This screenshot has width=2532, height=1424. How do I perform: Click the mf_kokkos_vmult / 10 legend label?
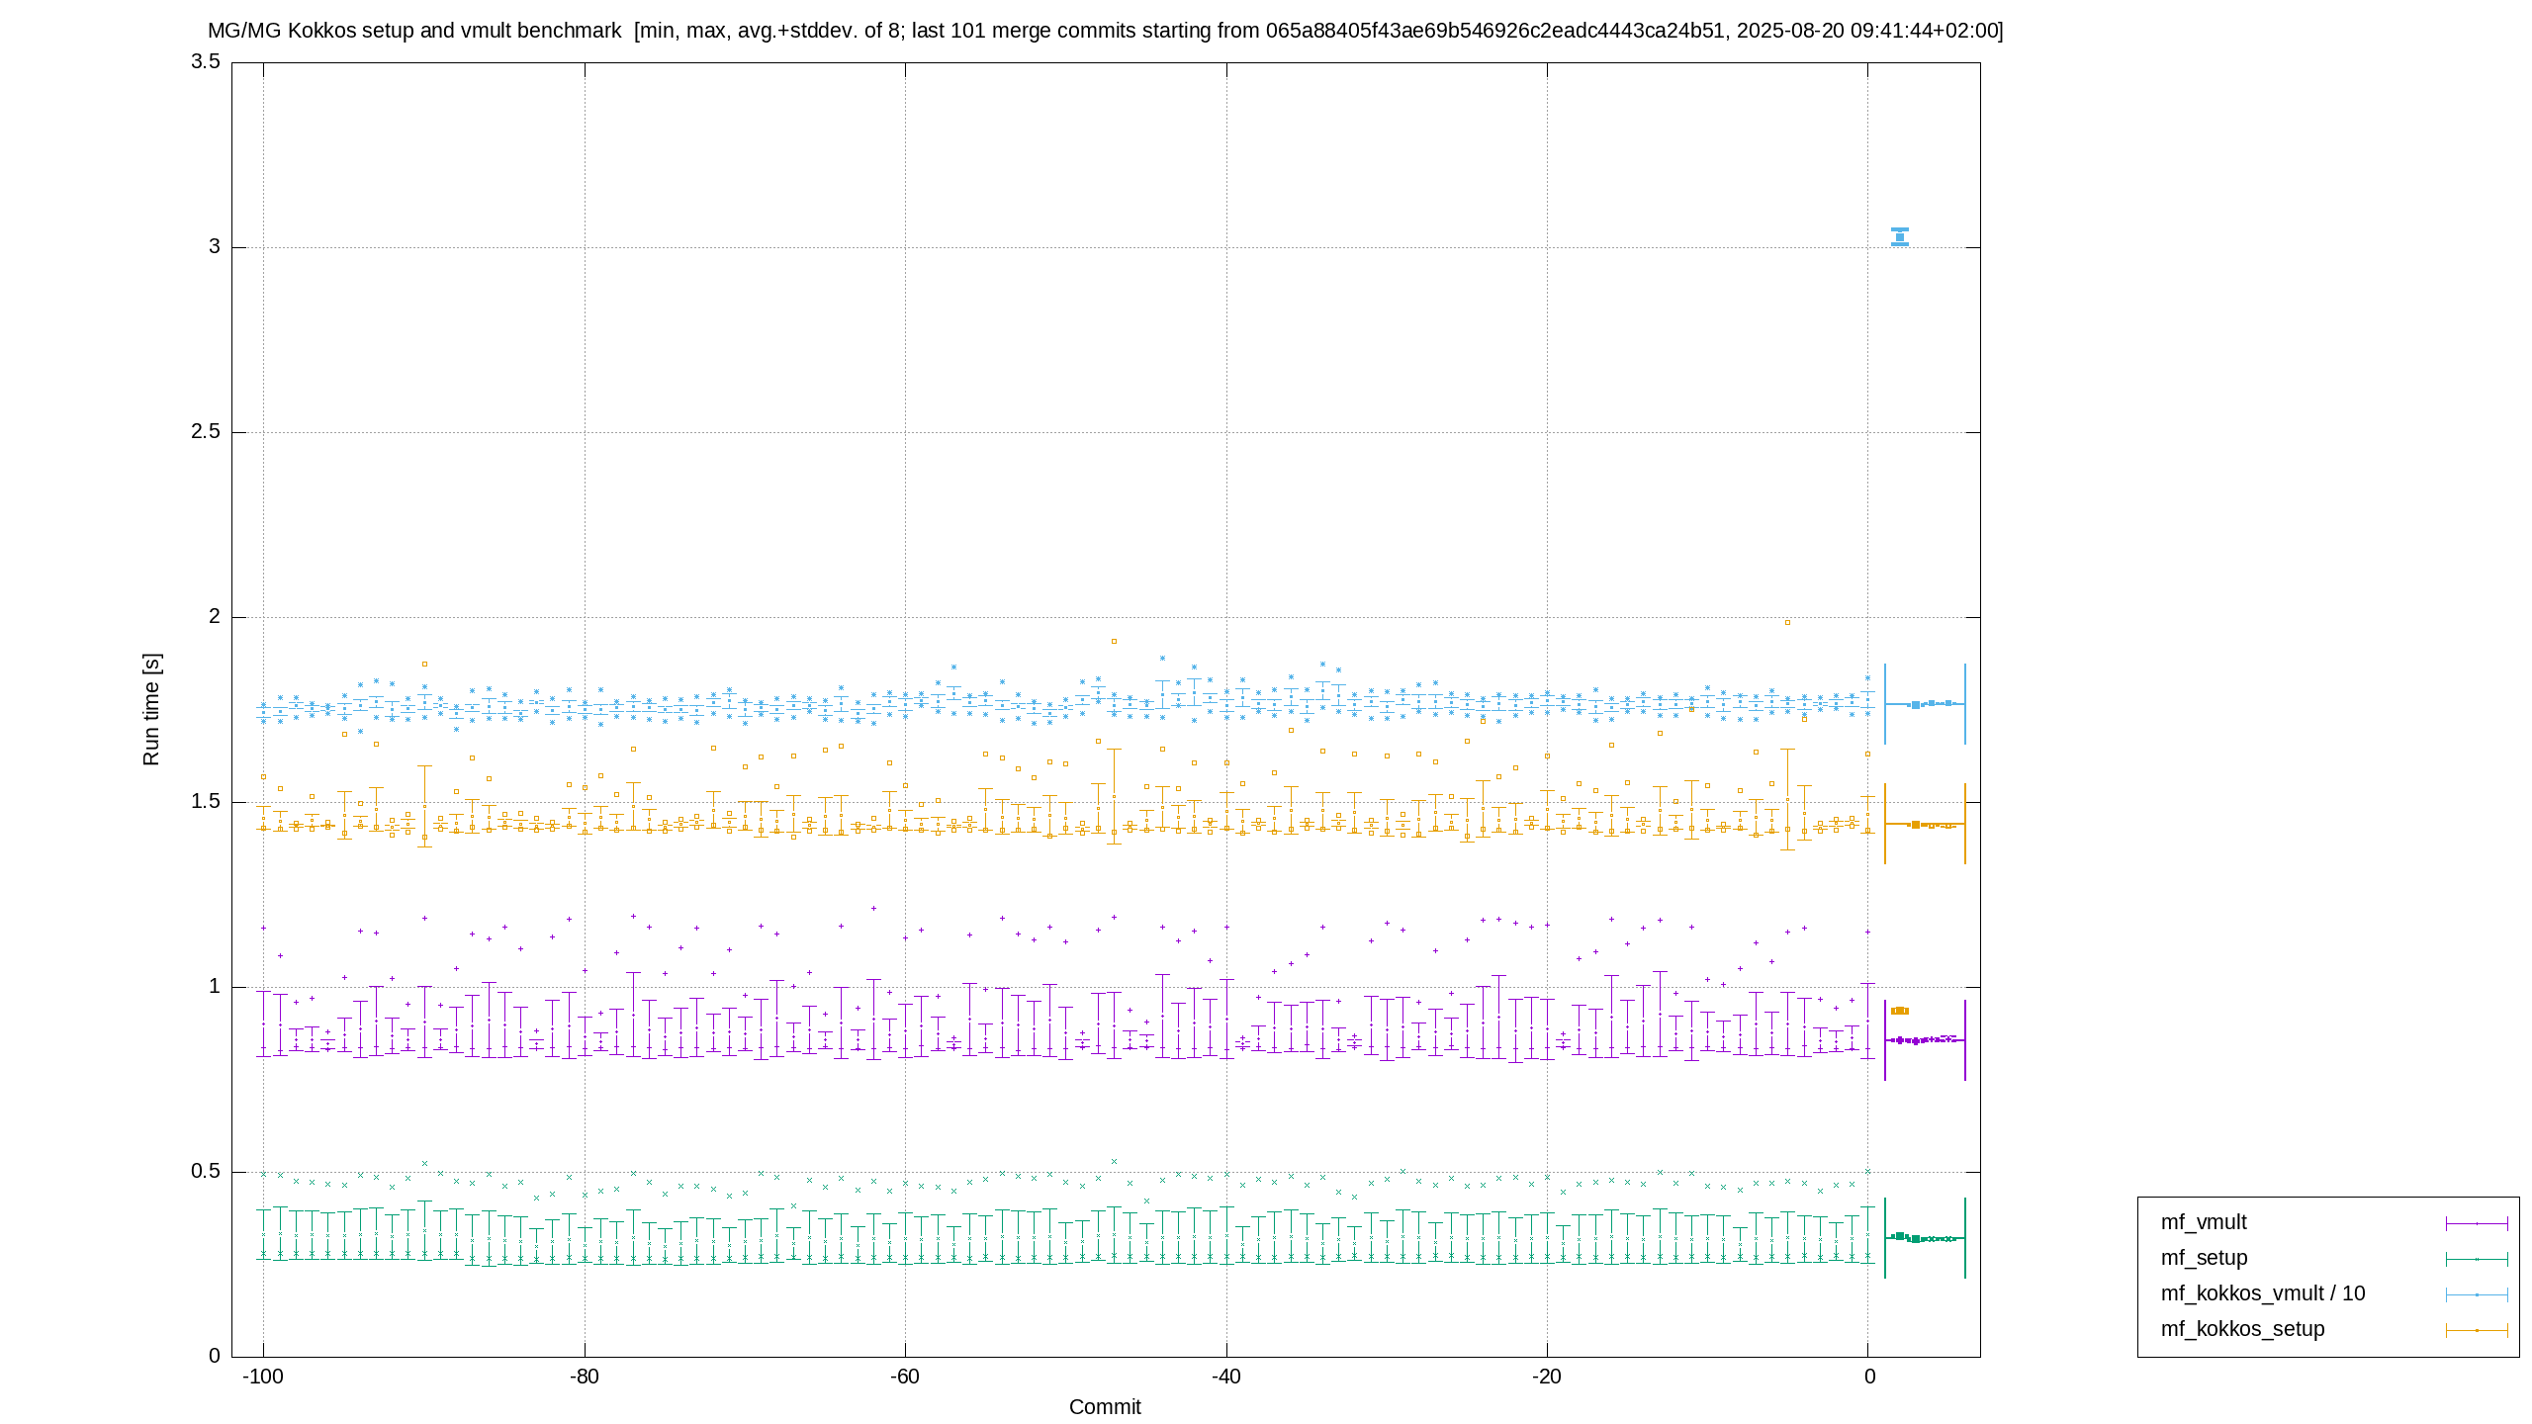click(2262, 1293)
